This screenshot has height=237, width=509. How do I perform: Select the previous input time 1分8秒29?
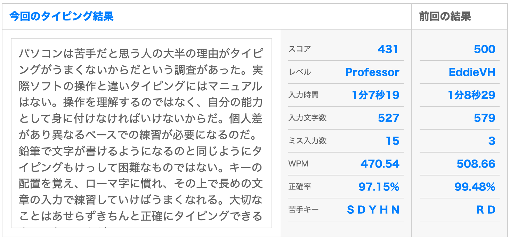(x=471, y=95)
